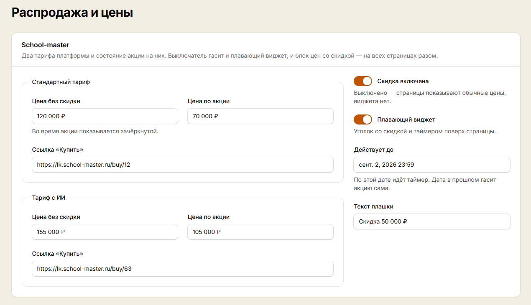Click buy link field ending /buy/63

pos(183,269)
